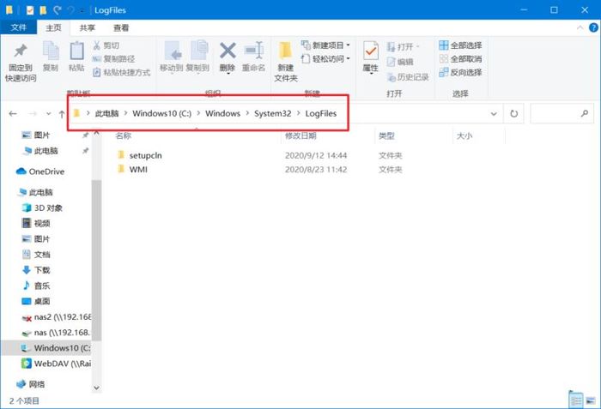Click the New folder (新建文件夹) icon
This screenshot has width=601, height=409.
286,51
